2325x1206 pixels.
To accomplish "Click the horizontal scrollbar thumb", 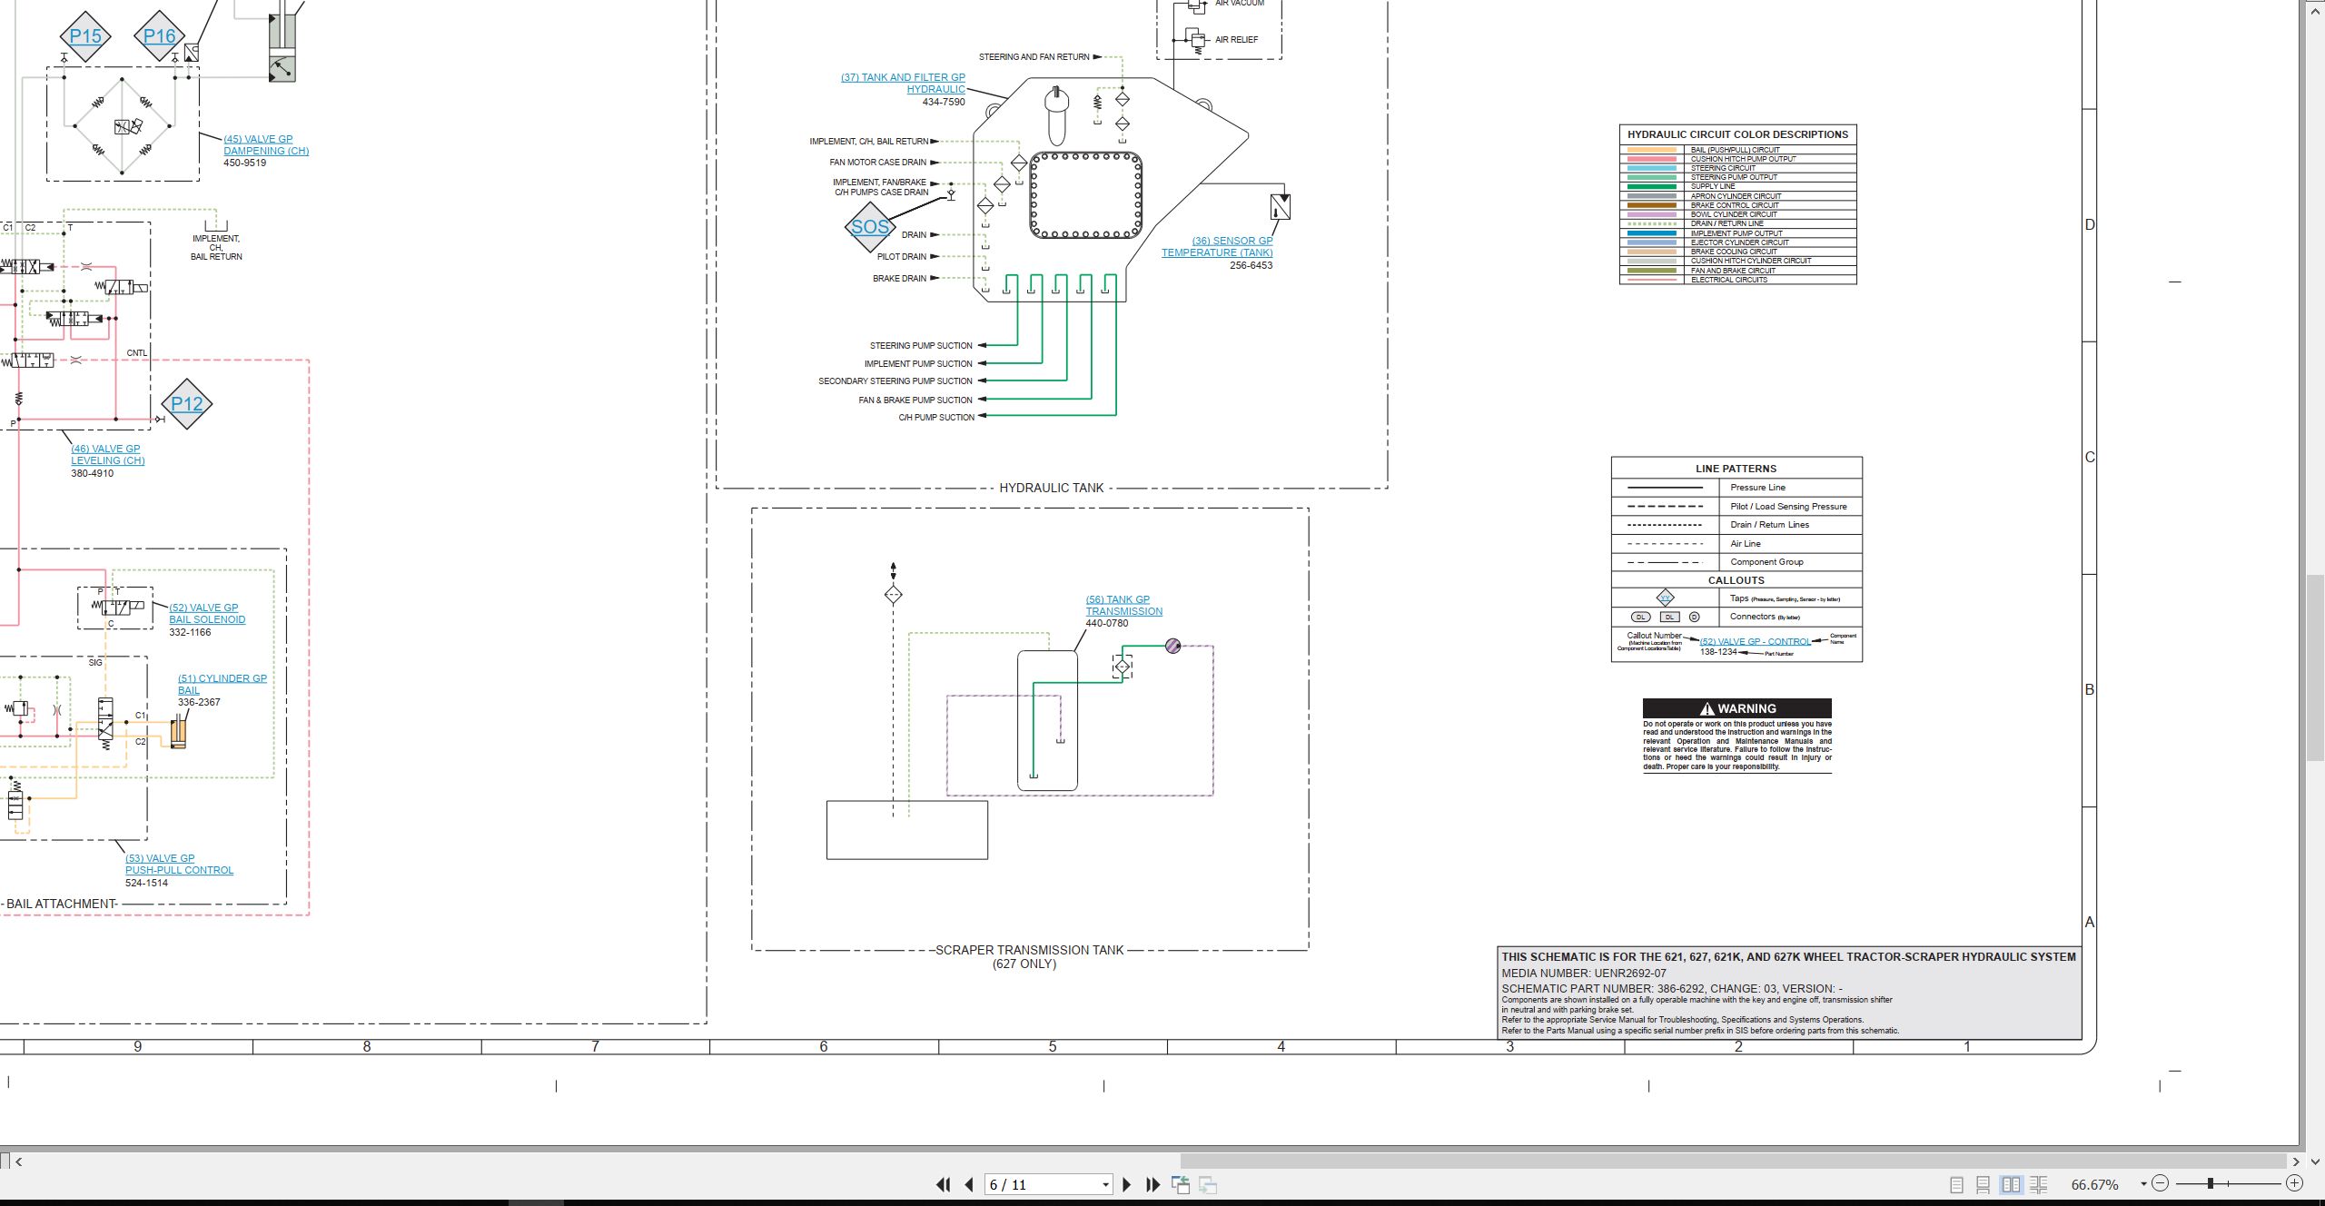I will point(1733,1161).
